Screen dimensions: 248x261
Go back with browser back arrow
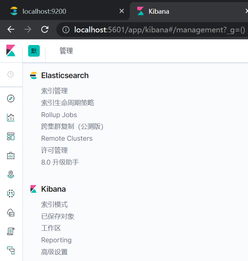[11, 30]
